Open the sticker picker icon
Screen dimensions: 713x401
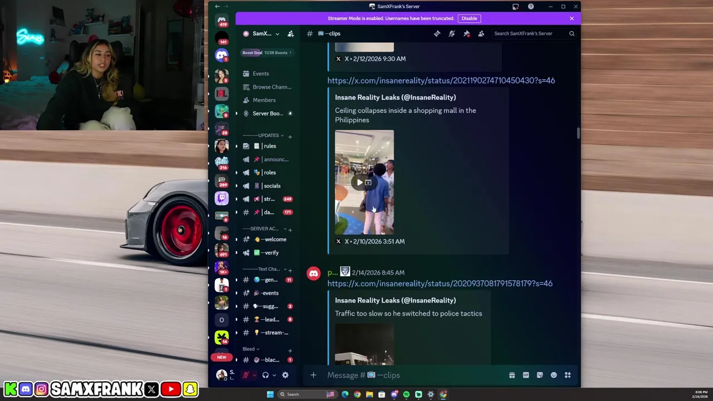tap(540, 375)
